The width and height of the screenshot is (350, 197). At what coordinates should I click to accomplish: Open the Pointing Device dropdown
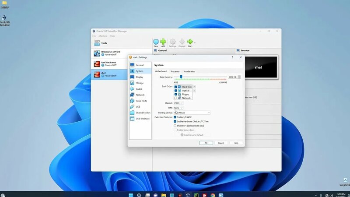point(192,113)
